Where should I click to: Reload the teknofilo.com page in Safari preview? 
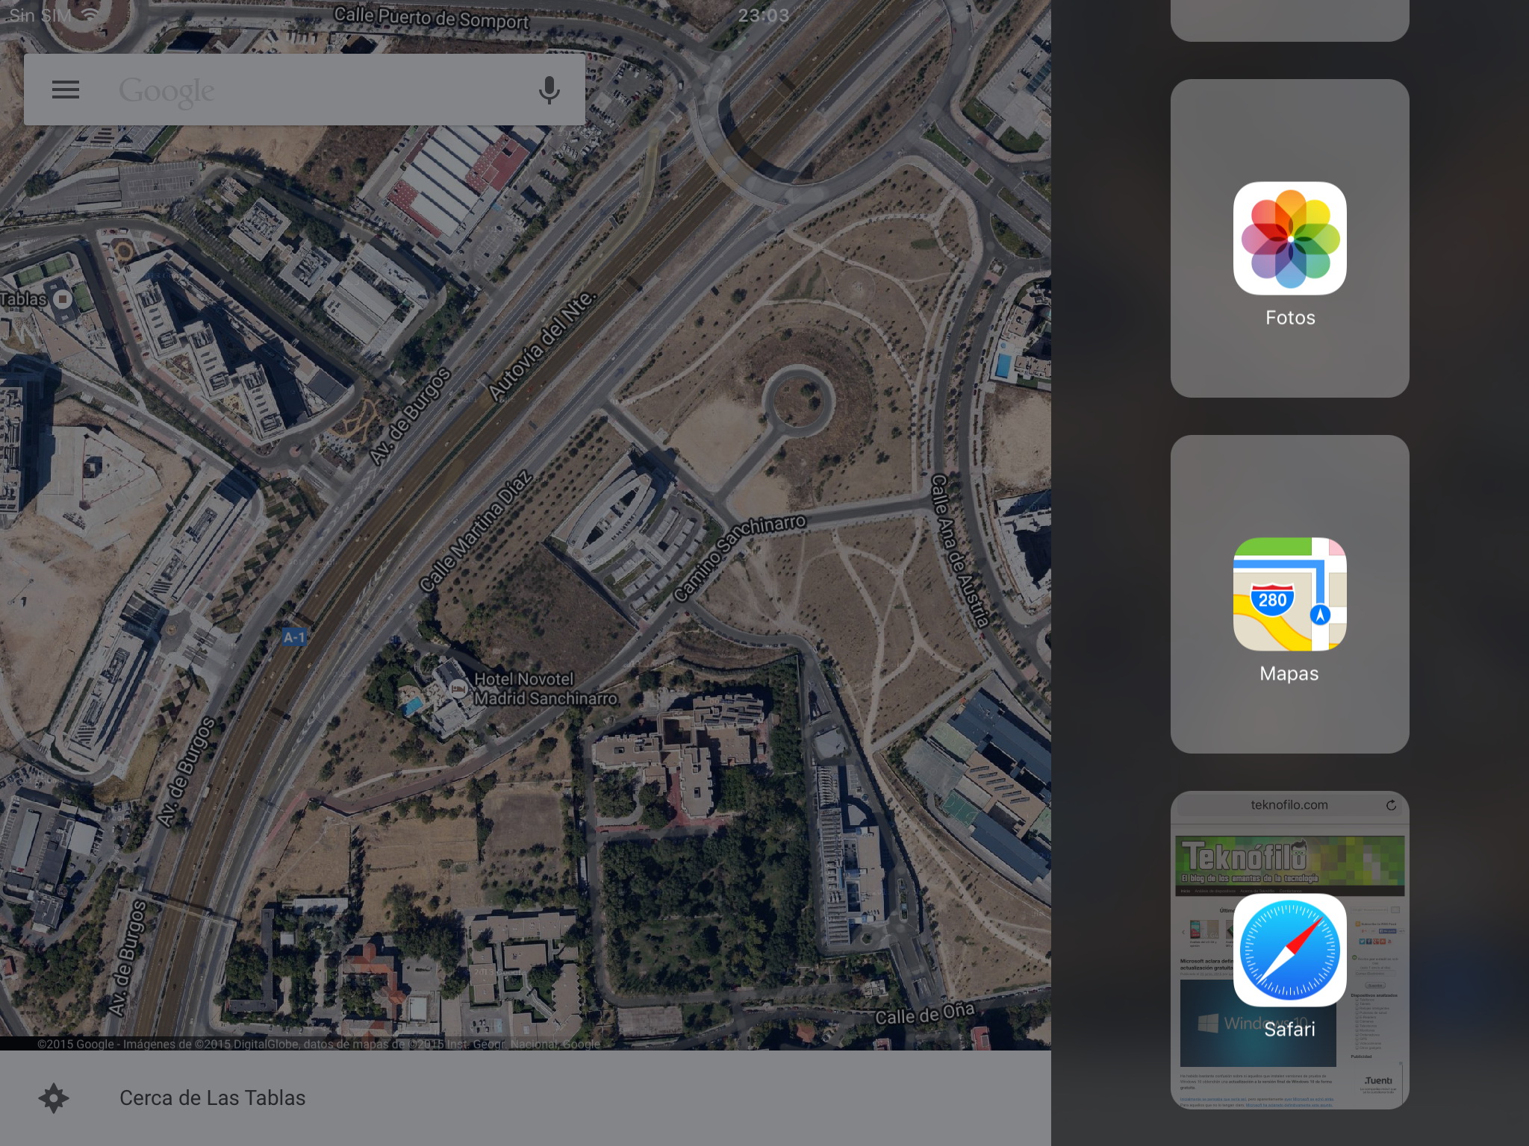[1391, 805]
